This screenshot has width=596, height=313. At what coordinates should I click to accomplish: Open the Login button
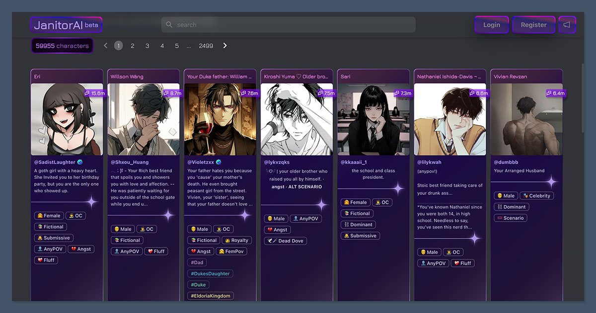point(491,25)
